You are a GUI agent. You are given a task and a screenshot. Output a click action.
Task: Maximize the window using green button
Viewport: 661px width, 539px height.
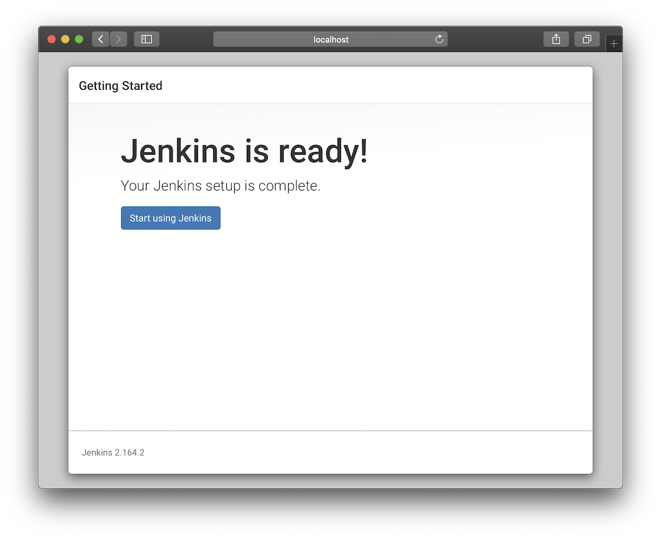[79, 39]
